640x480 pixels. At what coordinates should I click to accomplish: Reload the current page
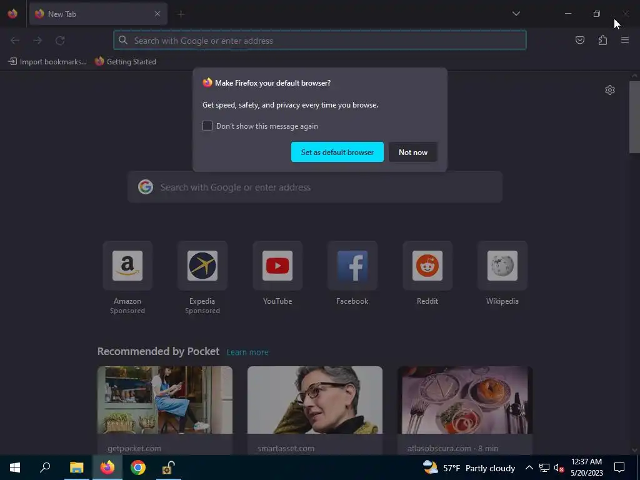click(x=60, y=41)
